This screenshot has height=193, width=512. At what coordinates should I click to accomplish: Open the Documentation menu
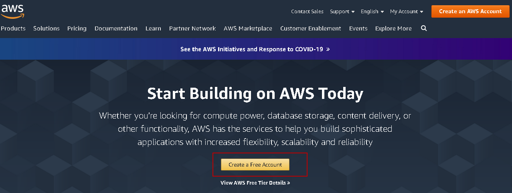(x=116, y=28)
